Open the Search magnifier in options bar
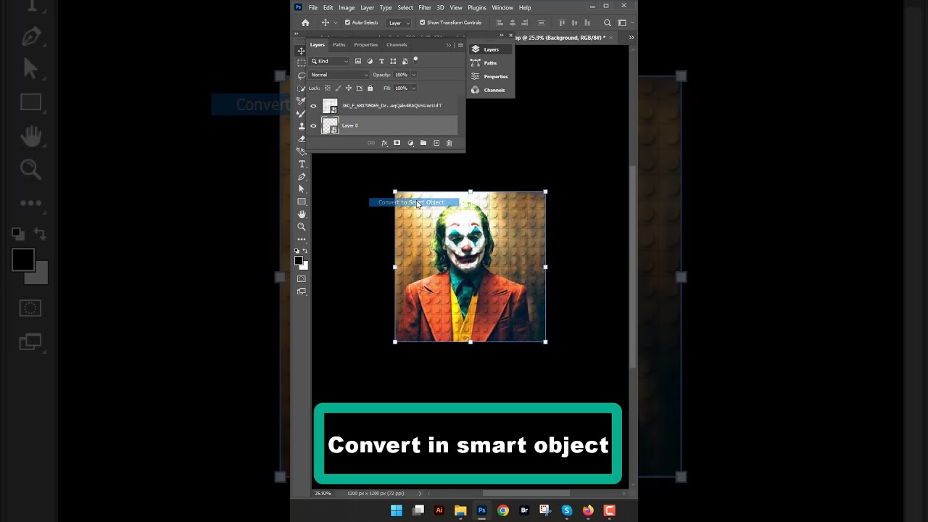The width and height of the screenshot is (928, 522). tap(608, 22)
